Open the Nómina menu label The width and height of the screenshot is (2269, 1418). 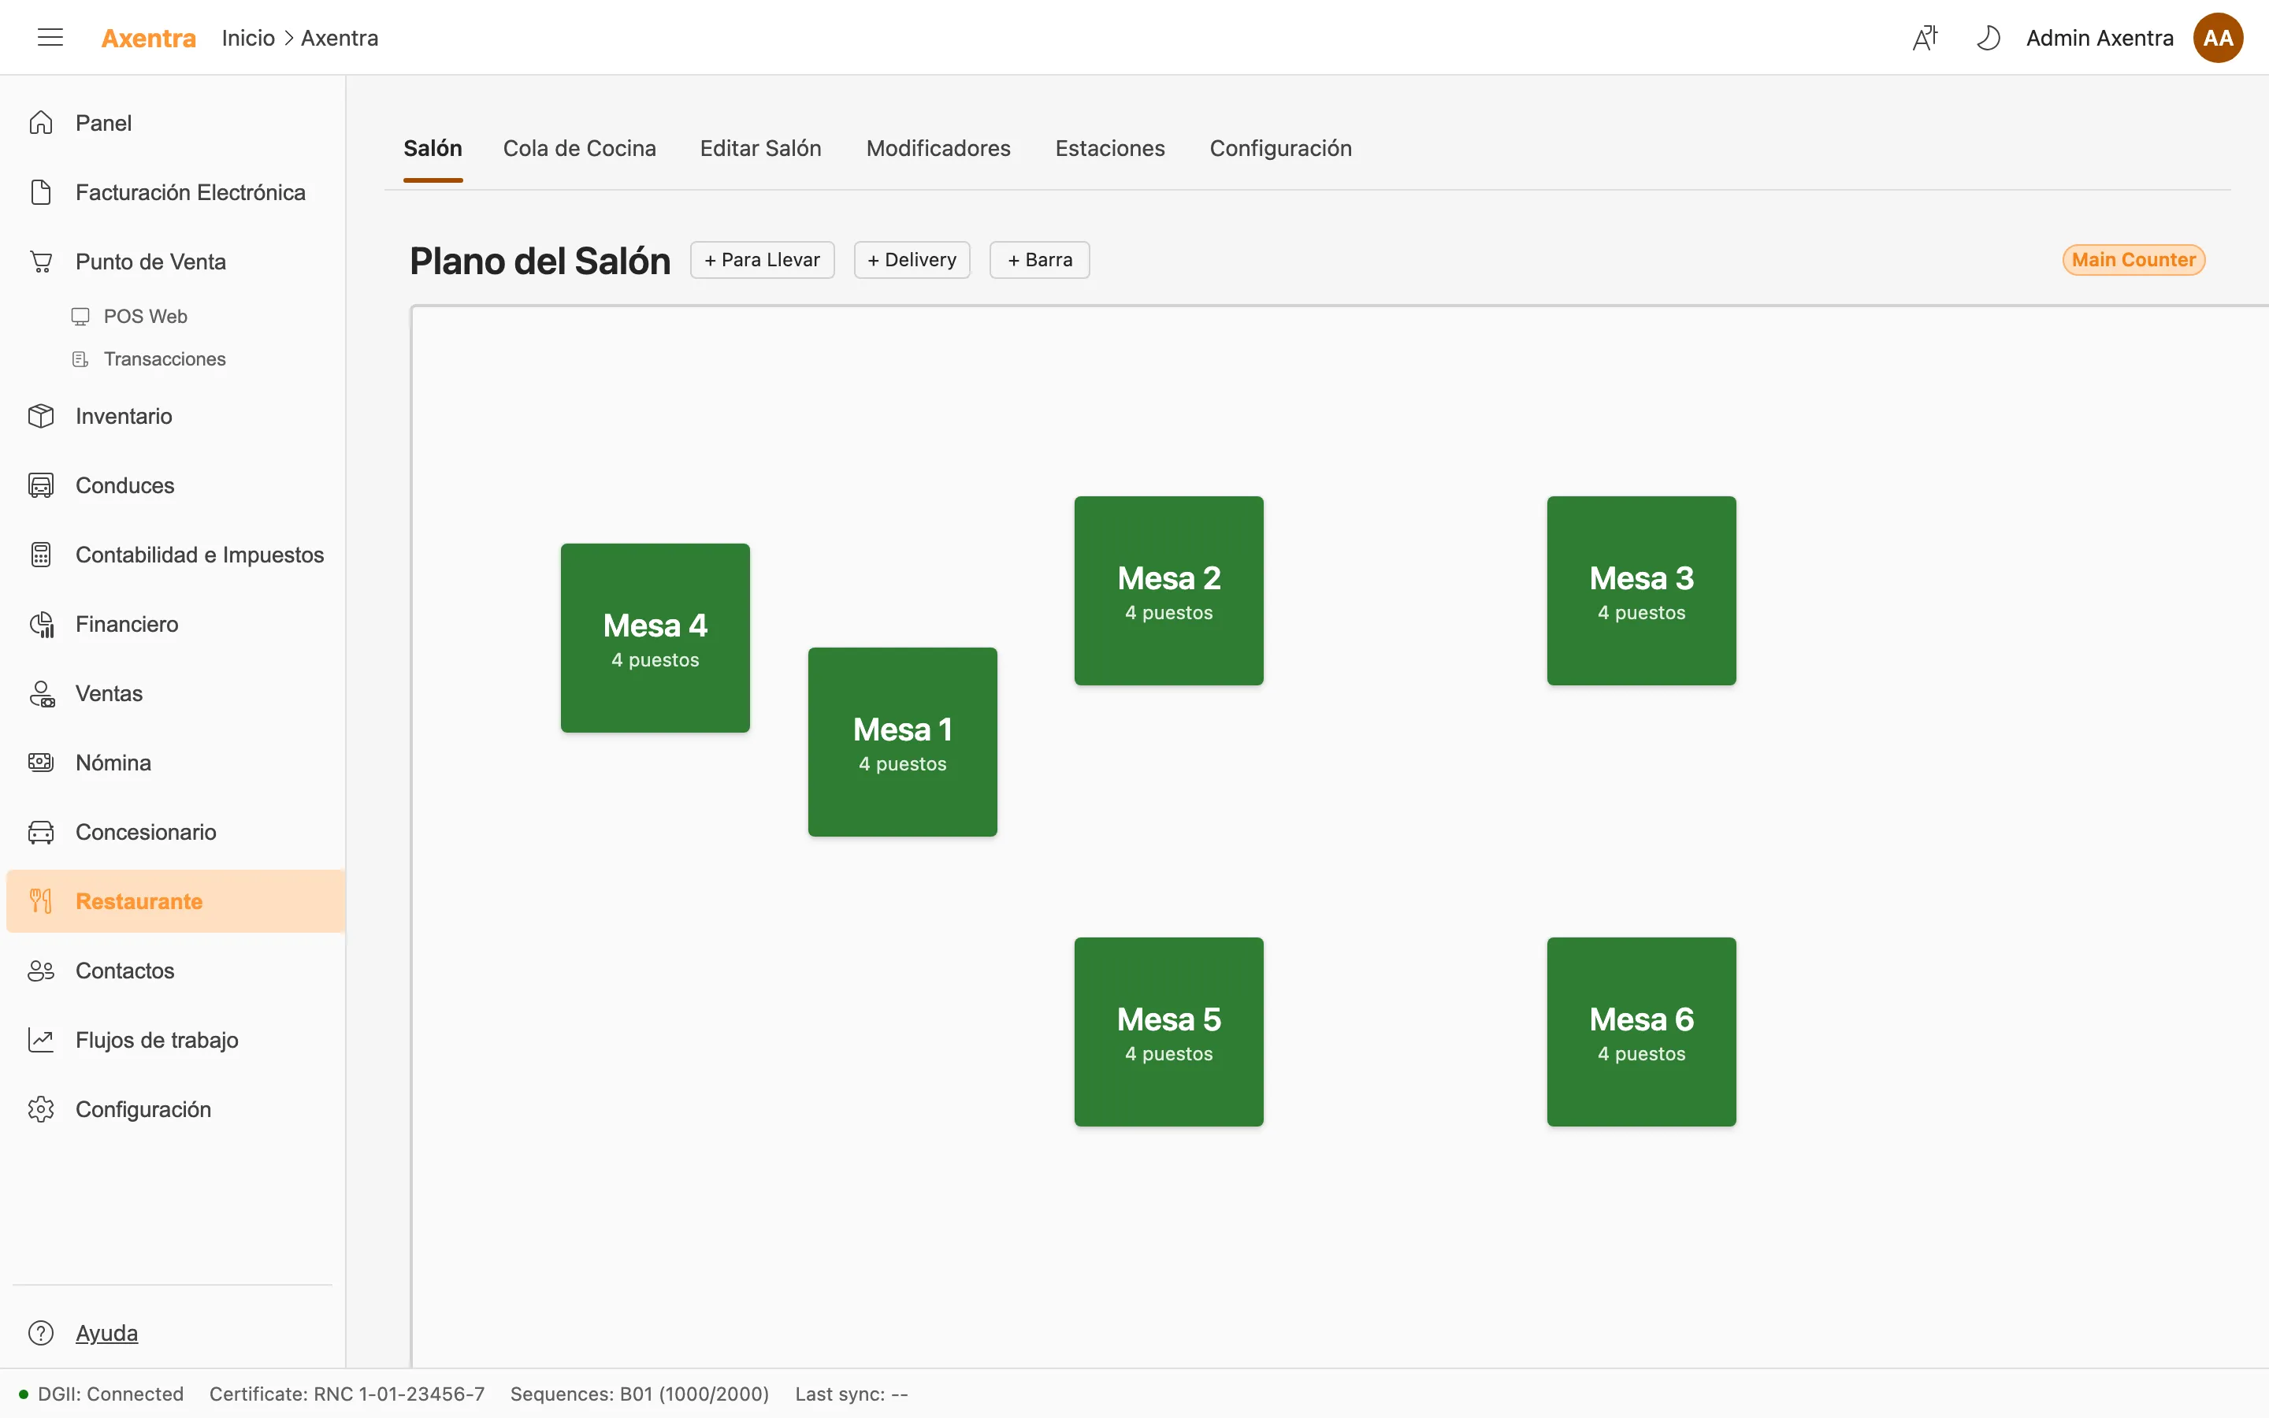click(x=113, y=763)
